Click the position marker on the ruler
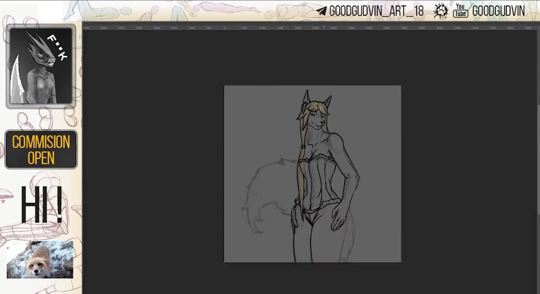This screenshot has height=294, width=540. (x=324, y=27)
